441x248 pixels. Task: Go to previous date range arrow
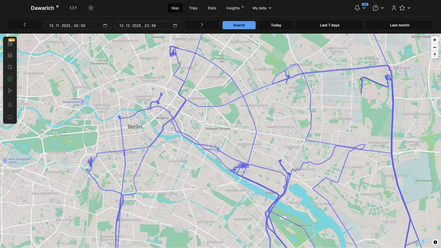[25, 25]
